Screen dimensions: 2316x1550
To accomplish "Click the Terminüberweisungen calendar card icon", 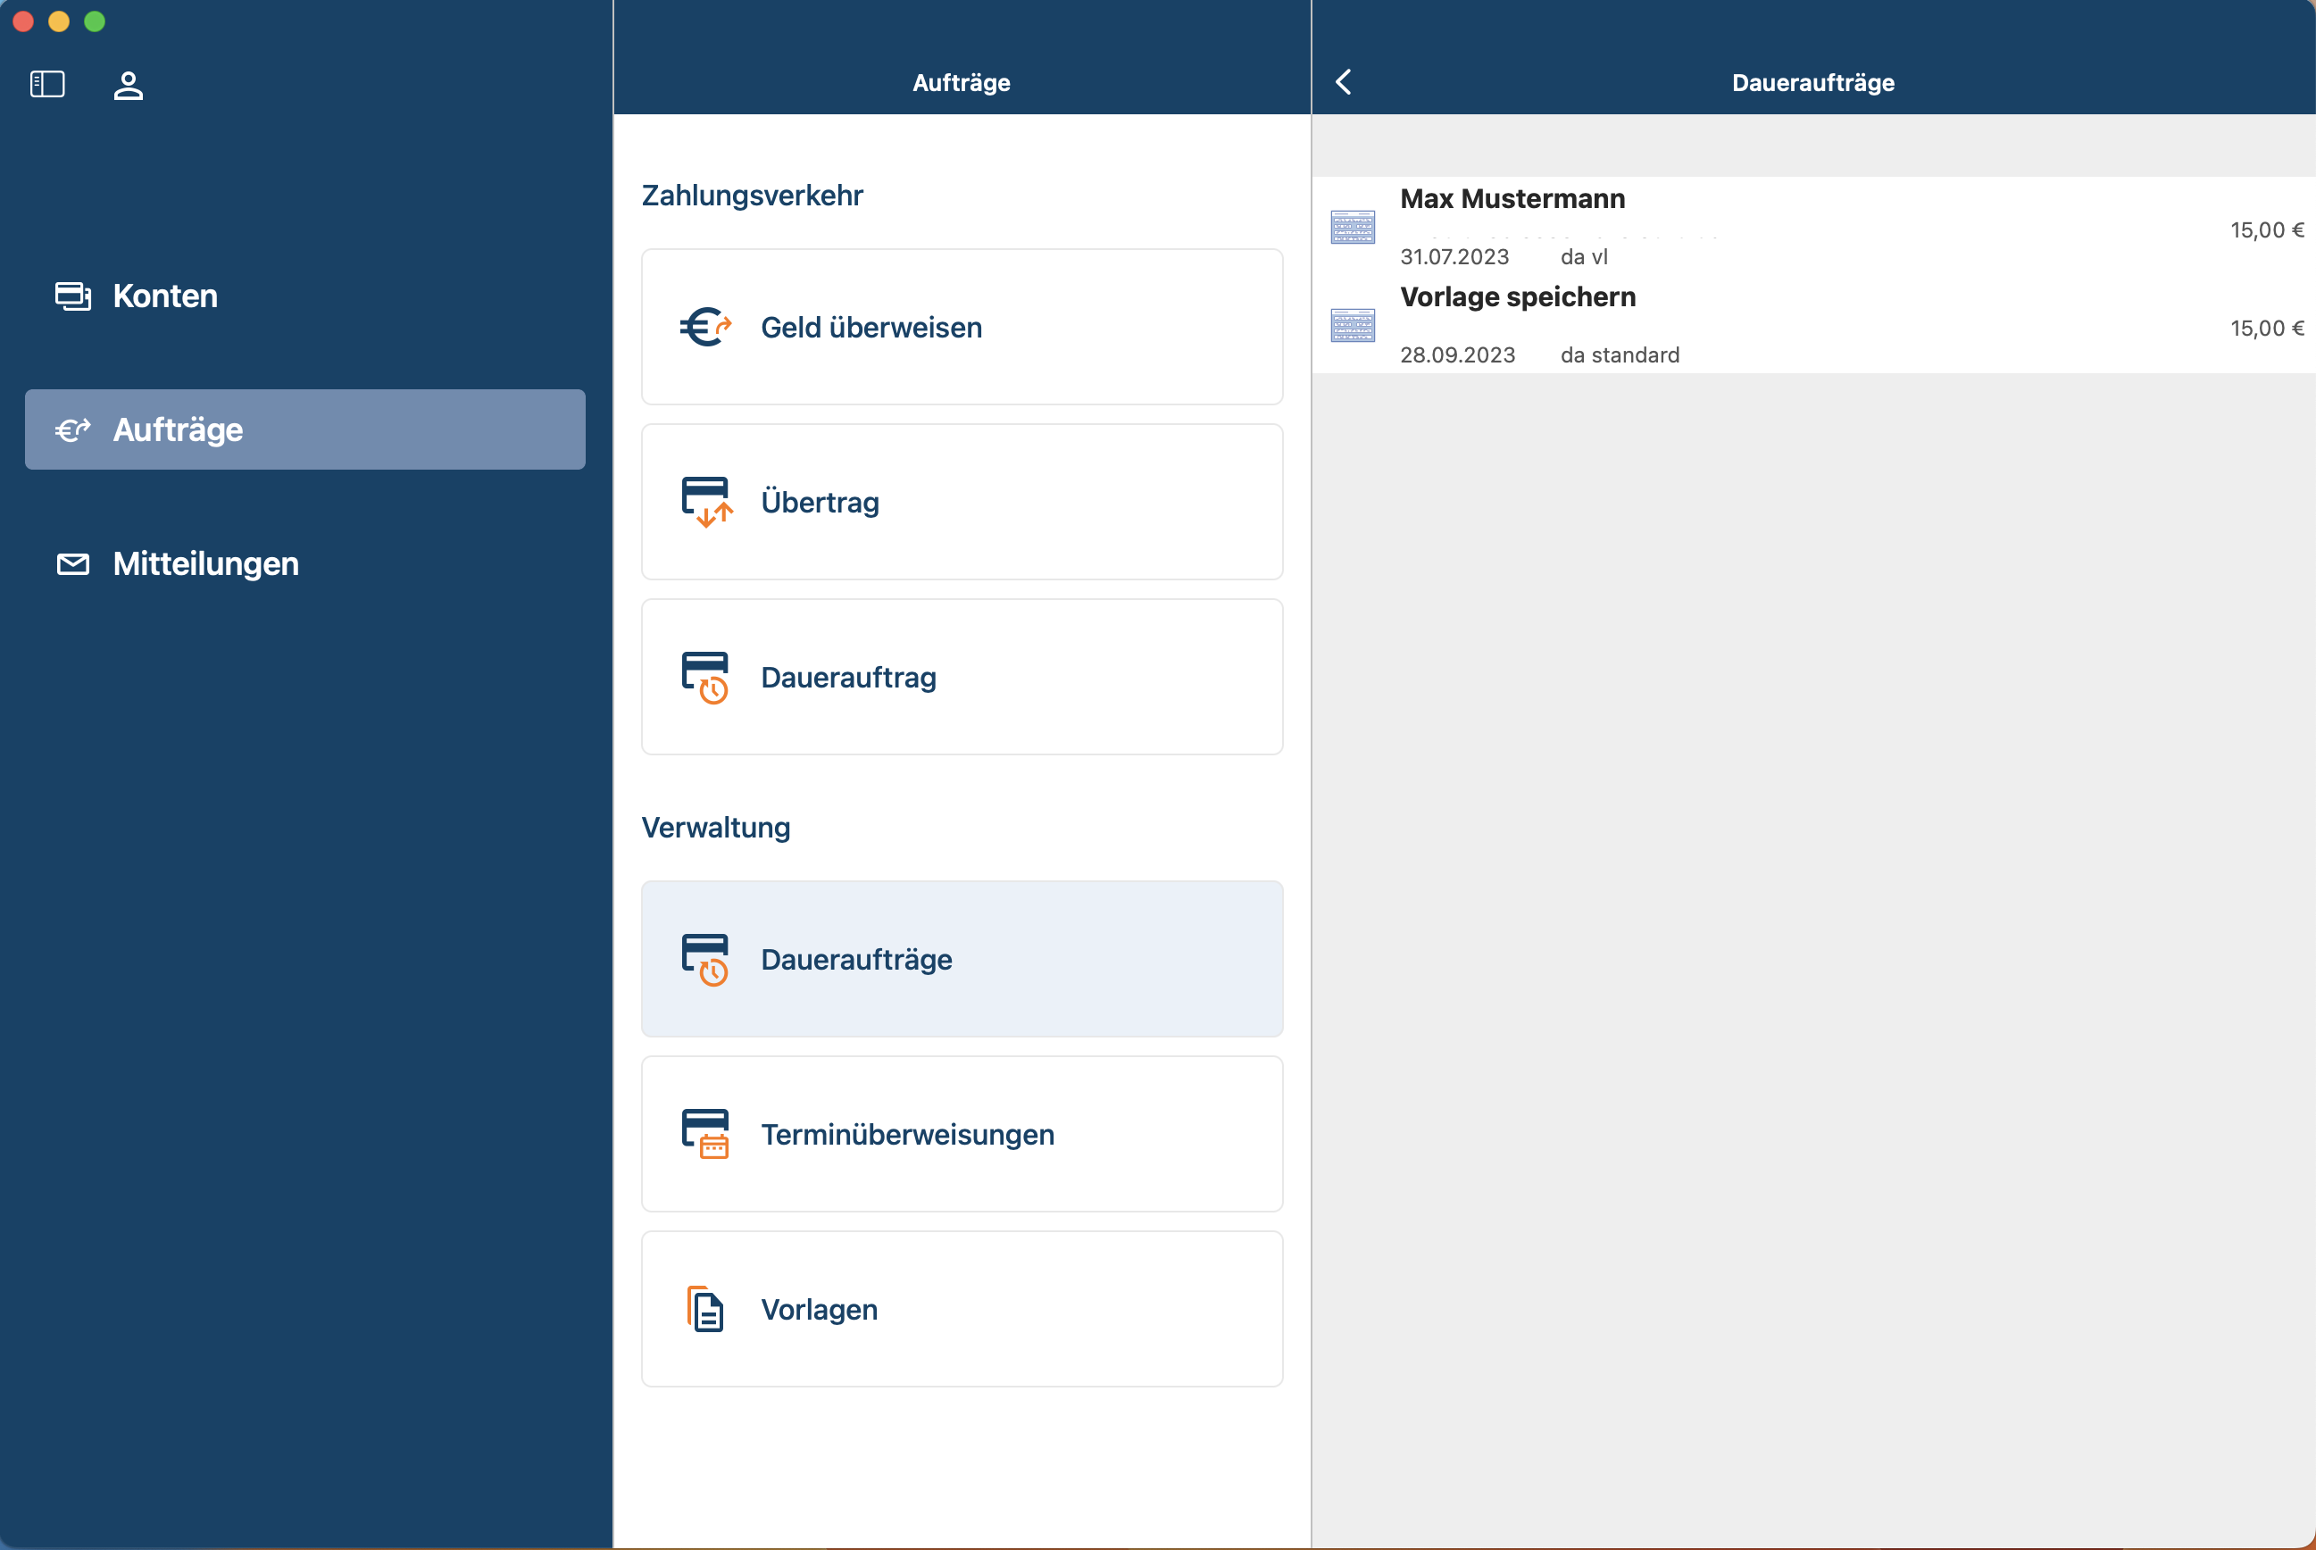I will pos(704,1134).
